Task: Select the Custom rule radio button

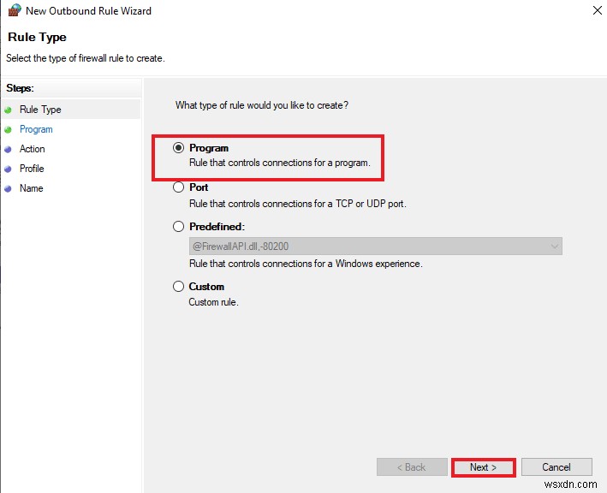Action: 179,287
